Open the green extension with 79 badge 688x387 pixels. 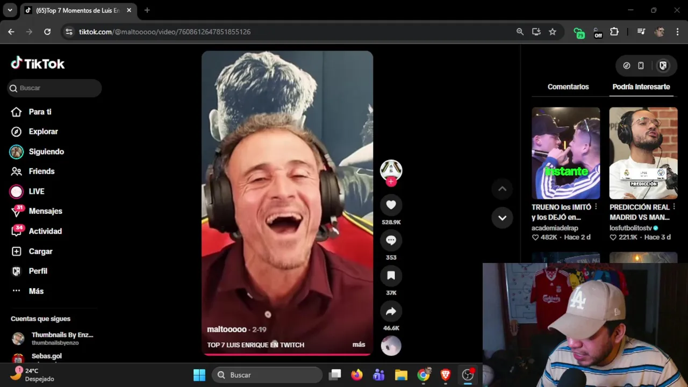[x=578, y=32]
